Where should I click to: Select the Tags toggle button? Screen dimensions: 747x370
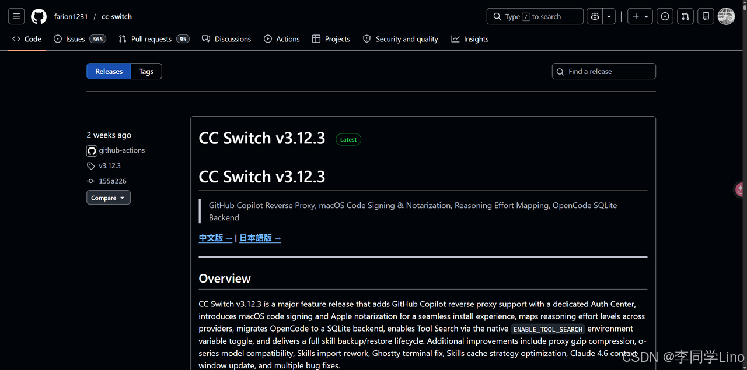(x=146, y=71)
